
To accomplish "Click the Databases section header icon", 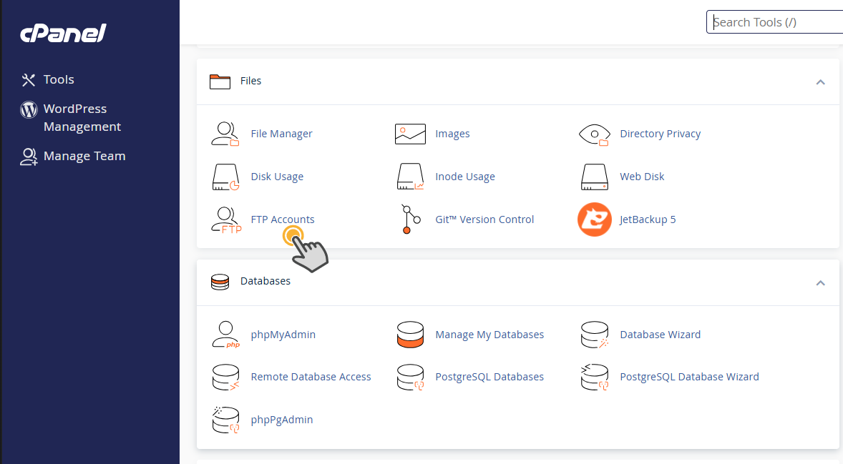I will (220, 282).
